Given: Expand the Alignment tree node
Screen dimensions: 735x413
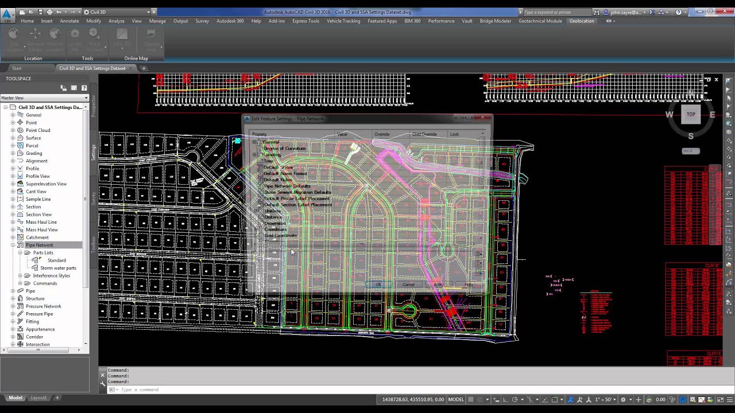Looking at the screenshot, I should tap(13, 161).
